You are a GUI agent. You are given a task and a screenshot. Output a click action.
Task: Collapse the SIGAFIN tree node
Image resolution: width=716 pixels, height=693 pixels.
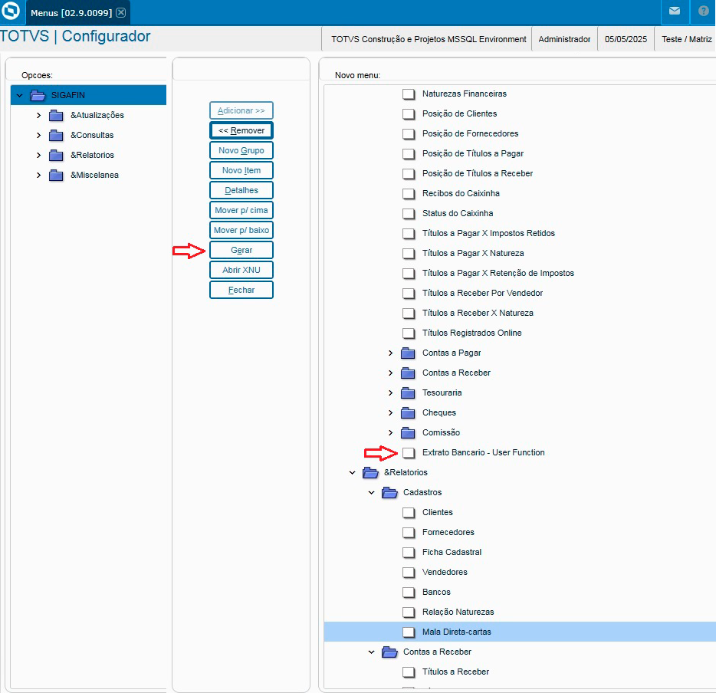19,95
